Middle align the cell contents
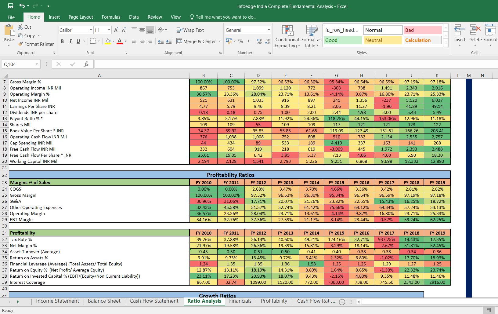498x314 pixels. tap(142, 30)
